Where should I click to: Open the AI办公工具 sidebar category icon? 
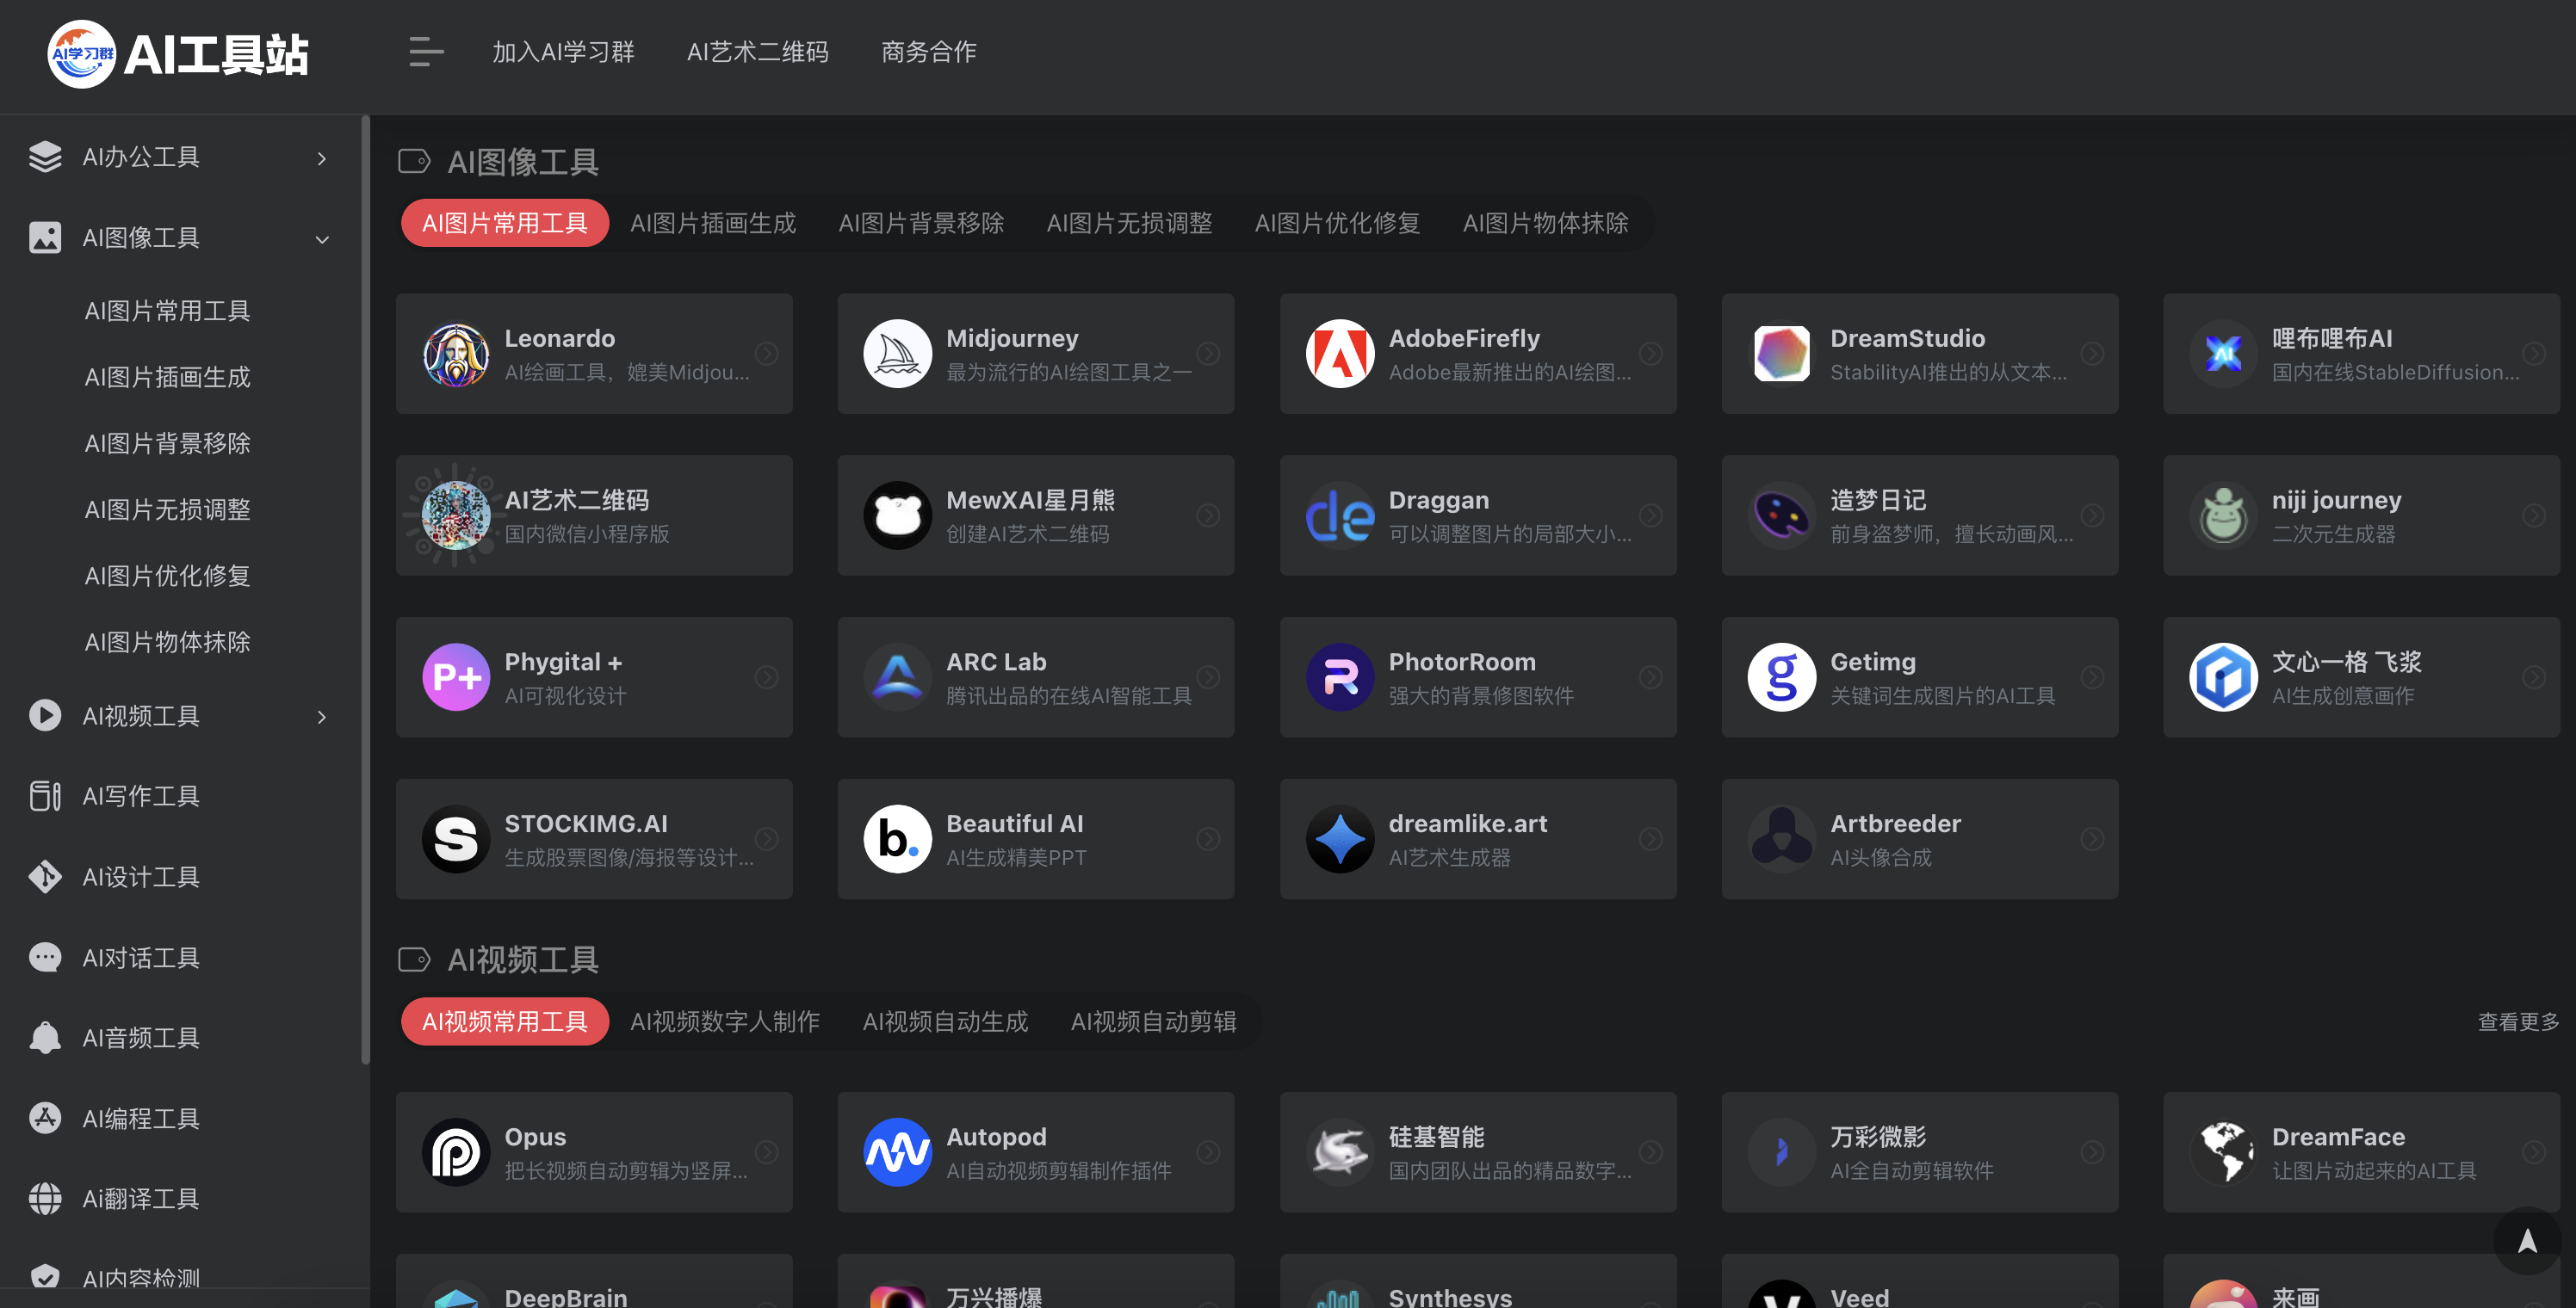44,157
